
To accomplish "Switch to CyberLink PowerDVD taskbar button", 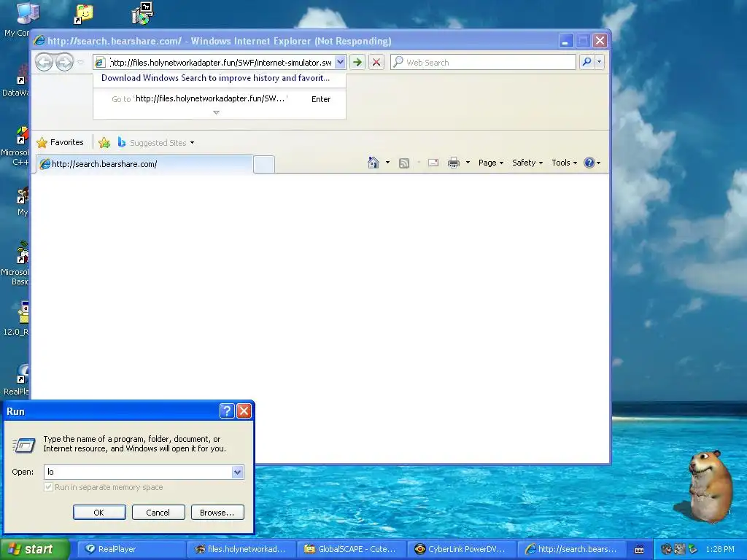I will pos(461,549).
